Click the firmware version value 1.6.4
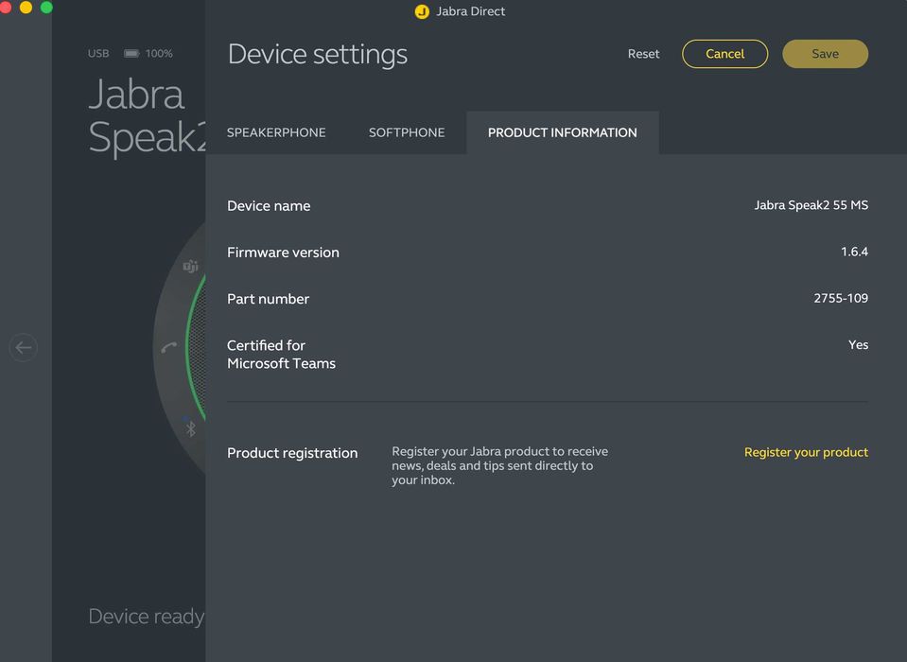907x662 pixels. click(x=854, y=252)
